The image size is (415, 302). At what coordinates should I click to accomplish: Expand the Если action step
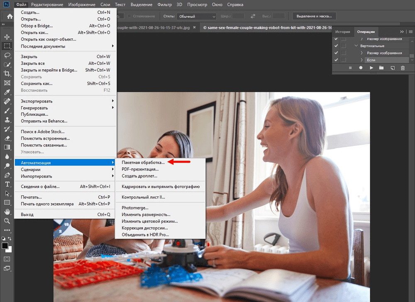tap(362, 60)
